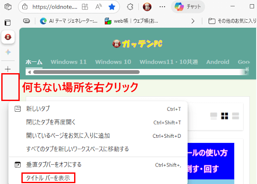This screenshot has width=257, height=184.
Task: Select the ガッテンPC vertical tab
Action: pyautogui.click(x=8, y=37)
